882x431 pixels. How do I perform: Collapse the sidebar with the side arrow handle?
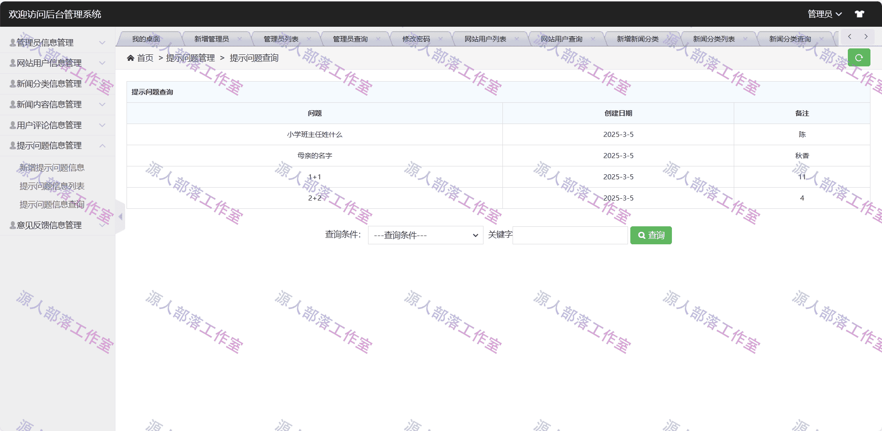121,216
